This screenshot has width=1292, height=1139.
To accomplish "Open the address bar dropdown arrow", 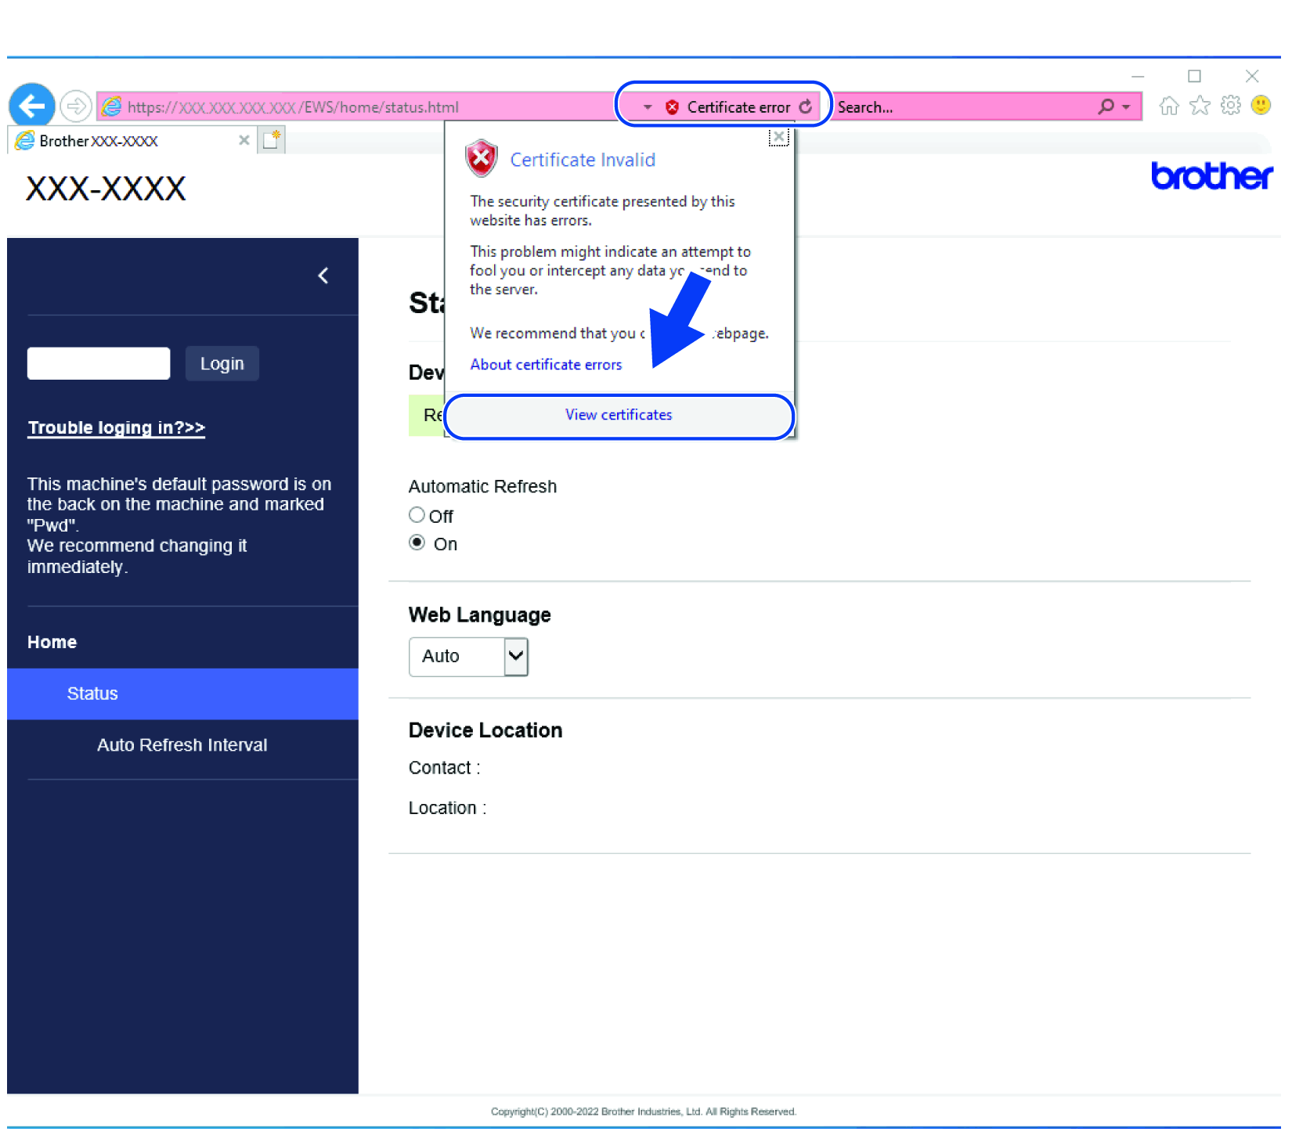I will pyautogui.click(x=648, y=107).
